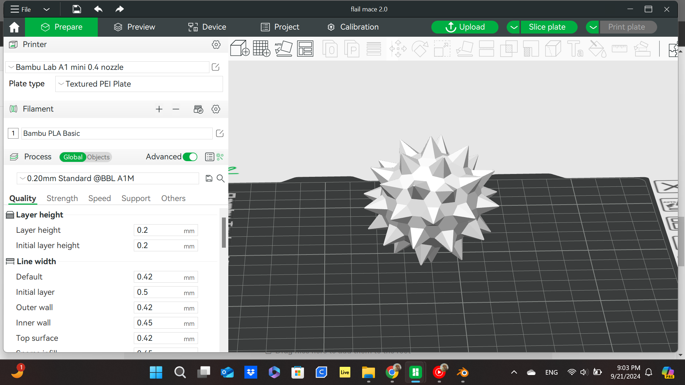Click the Inner wall 0.45 line width field
This screenshot has height=385, width=685.
pyautogui.click(x=166, y=323)
